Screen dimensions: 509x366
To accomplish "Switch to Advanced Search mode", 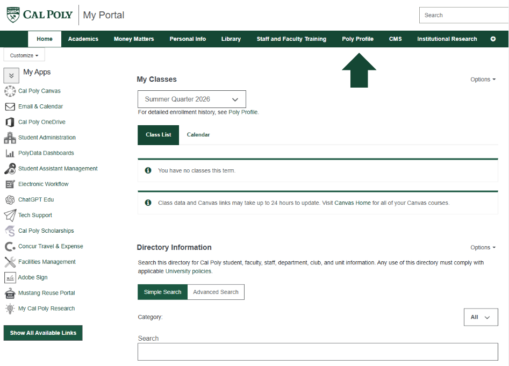I will (216, 292).
